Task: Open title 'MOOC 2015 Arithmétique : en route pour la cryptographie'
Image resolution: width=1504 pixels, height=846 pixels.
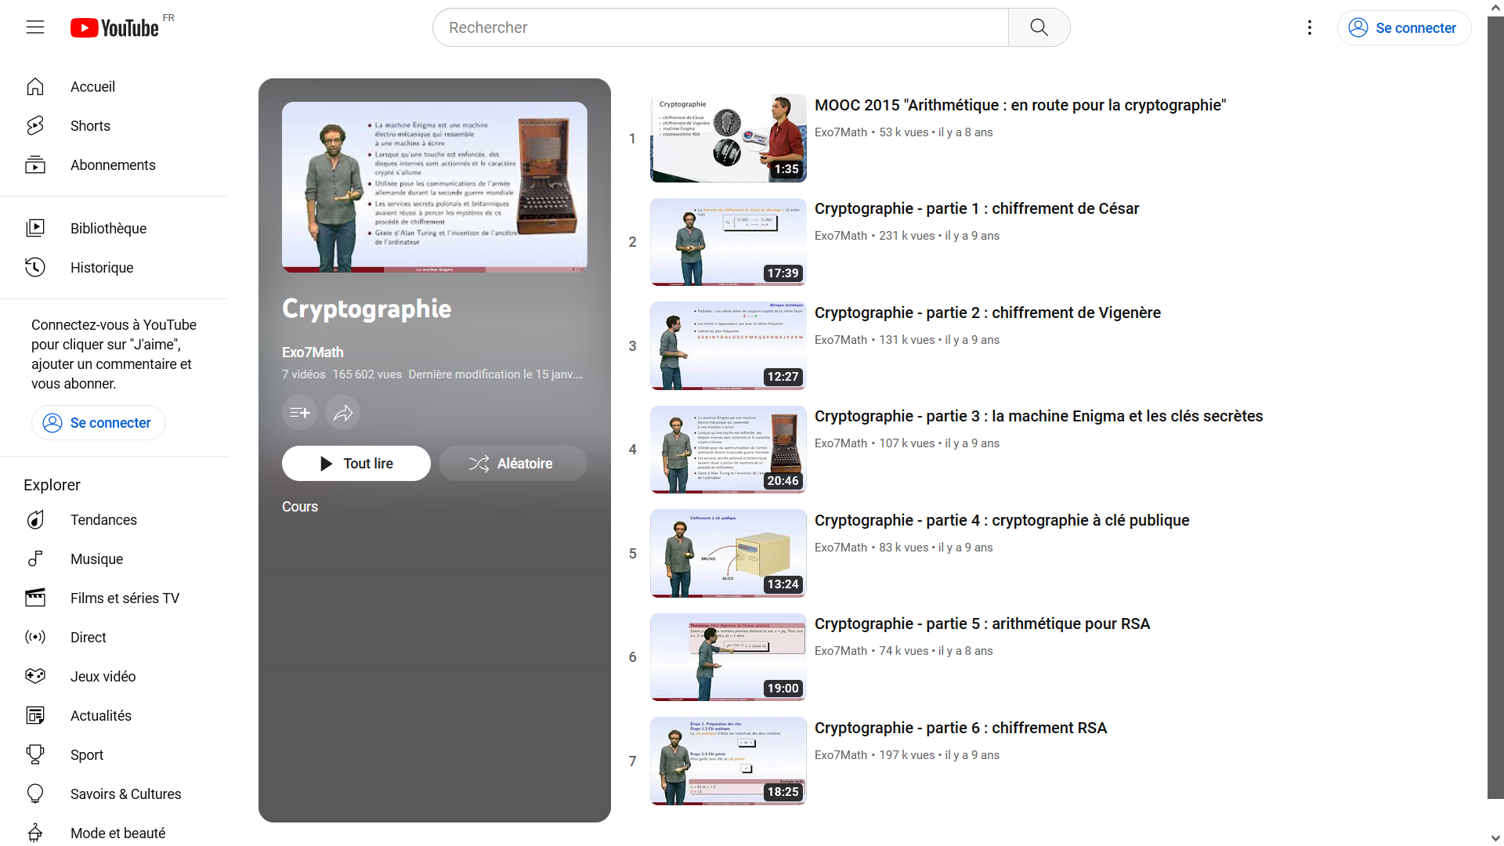Action: point(1020,105)
